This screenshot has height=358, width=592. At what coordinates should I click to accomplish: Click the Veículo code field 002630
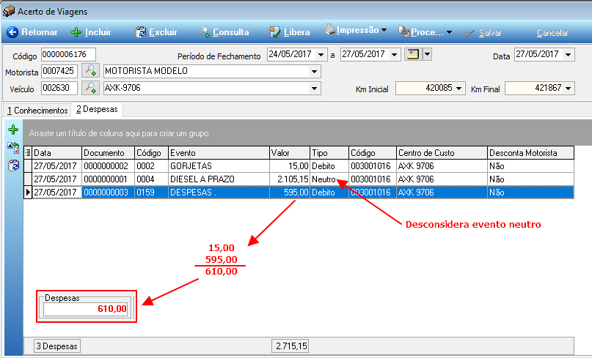tap(59, 88)
